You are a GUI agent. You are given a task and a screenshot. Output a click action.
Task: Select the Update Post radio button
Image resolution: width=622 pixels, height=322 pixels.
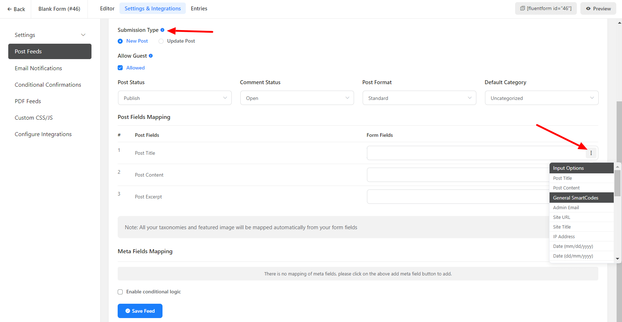tap(161, 41)
